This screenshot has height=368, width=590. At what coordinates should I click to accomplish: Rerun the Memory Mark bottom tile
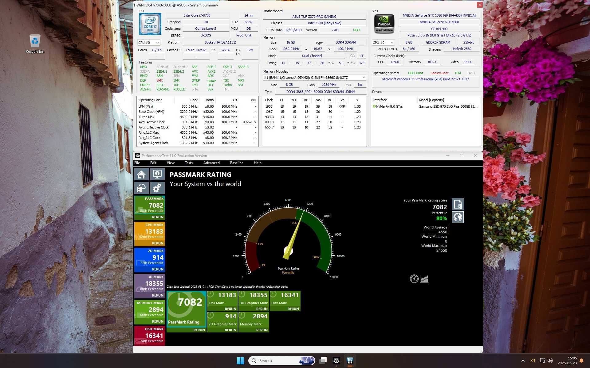pos(262,330)
